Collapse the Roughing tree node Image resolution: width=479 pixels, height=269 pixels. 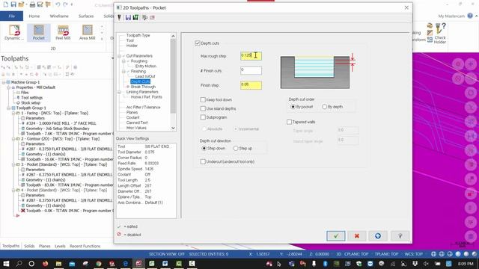(123, 61)
